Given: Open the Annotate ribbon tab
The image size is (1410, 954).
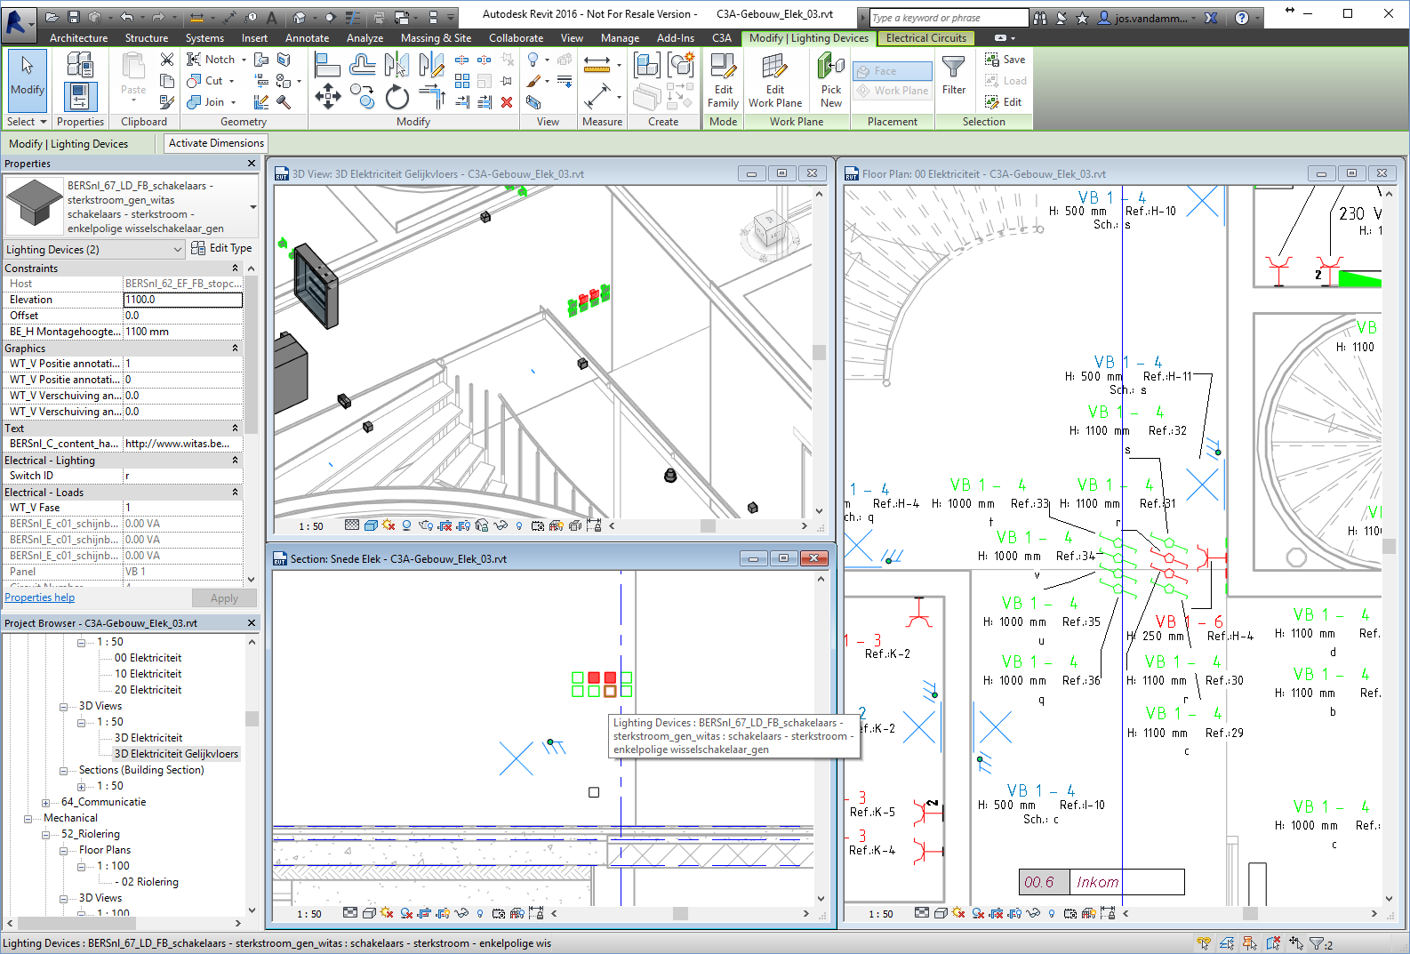Looking at the screenshot, I should pos(307,38).
